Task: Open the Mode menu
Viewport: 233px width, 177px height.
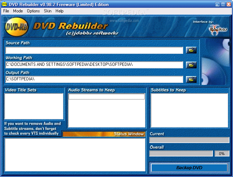Action: (x=18, y=11)
